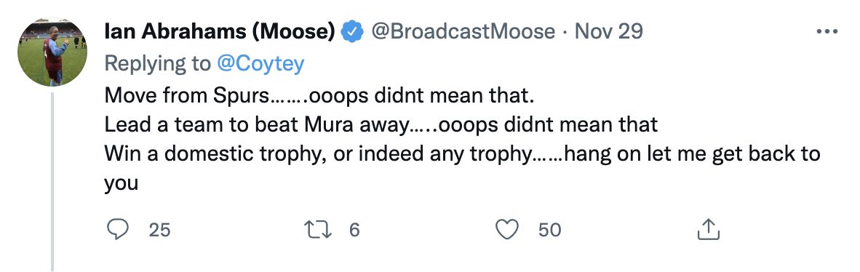Click the share upload arrow icon
Image resolution: width=860 pixels, height=272 pixels.
pos(708,229)
